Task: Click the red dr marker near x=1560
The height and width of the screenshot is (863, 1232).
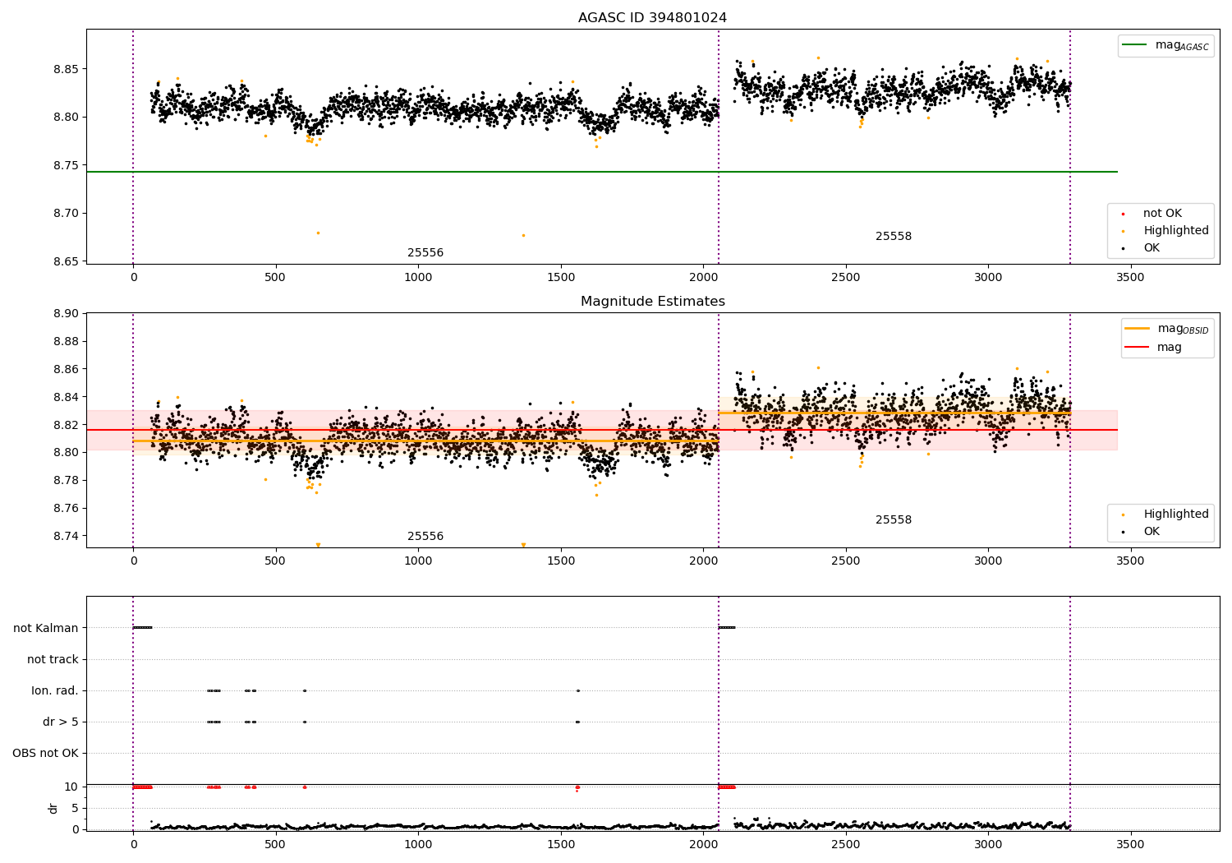Action: click(x=577, y=787)
